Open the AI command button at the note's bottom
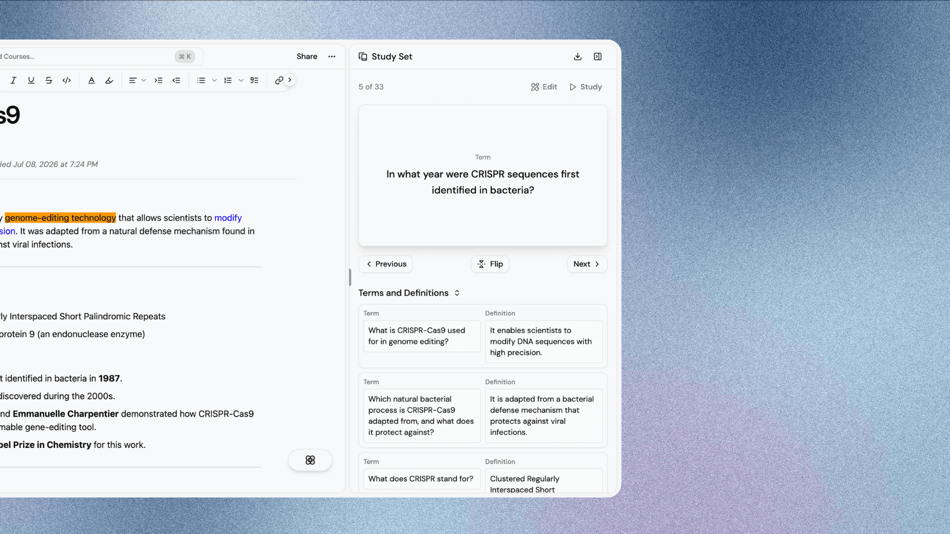Screen dimensions: 950x534 pos(310,460)
